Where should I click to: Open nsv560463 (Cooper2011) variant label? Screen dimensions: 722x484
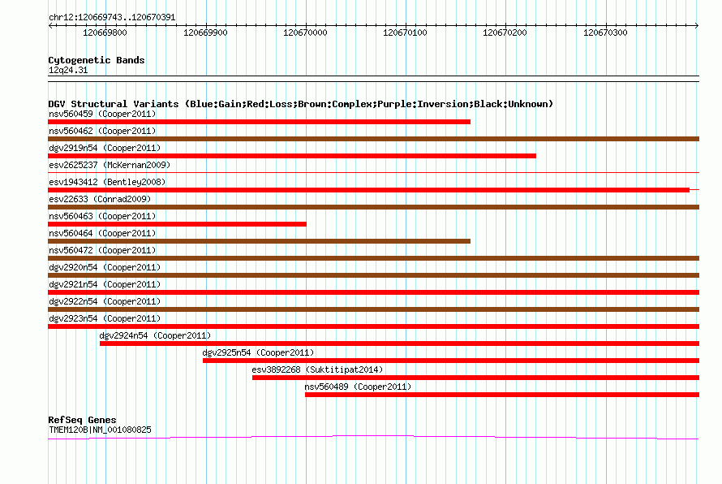click(x=102, y=216)
